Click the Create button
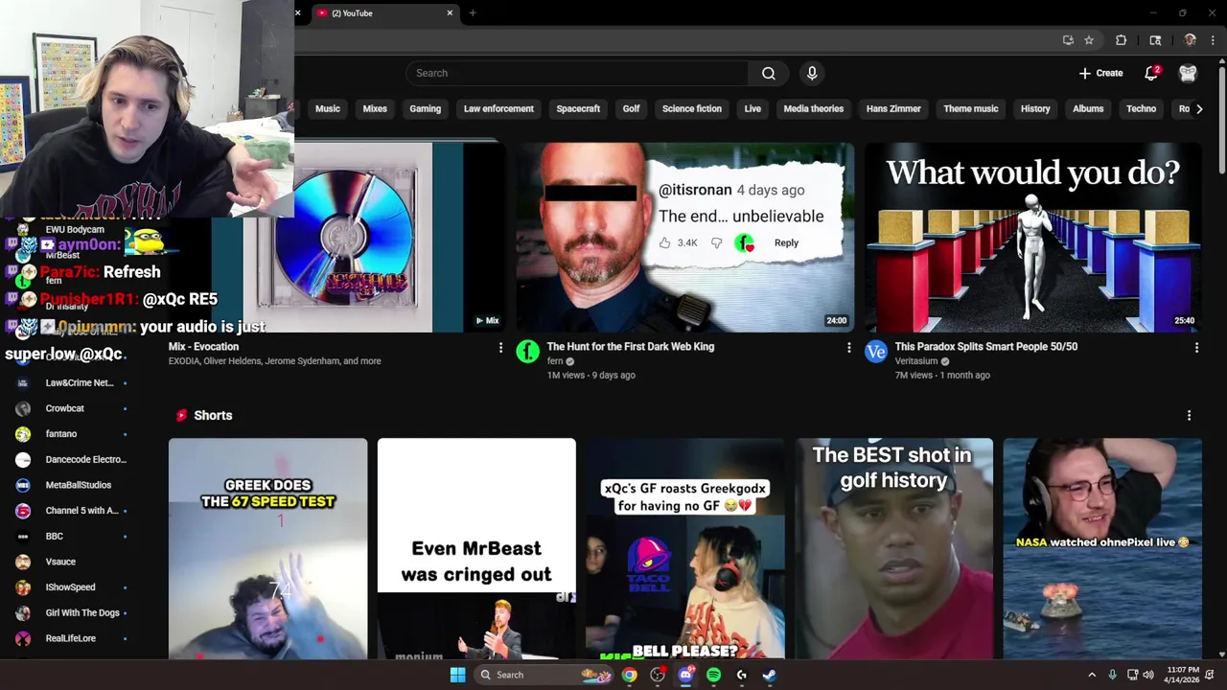Screen dimensions: 1227x690 click(x=1101, y=73)
